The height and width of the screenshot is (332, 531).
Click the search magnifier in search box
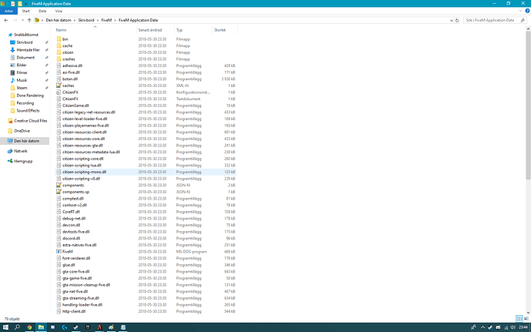pos(523,20)
